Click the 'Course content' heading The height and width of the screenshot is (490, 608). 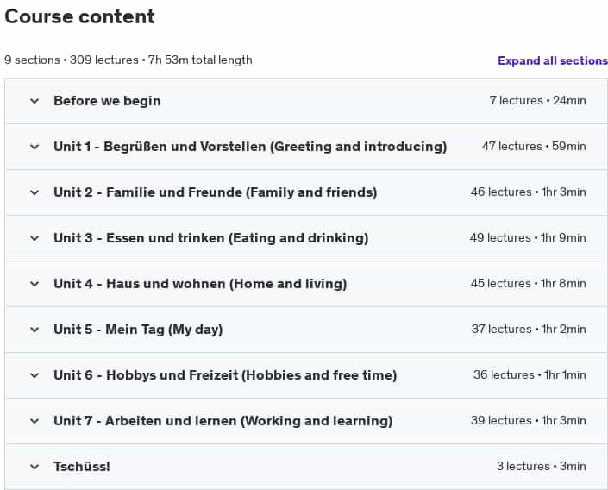[x=79, y=16]
